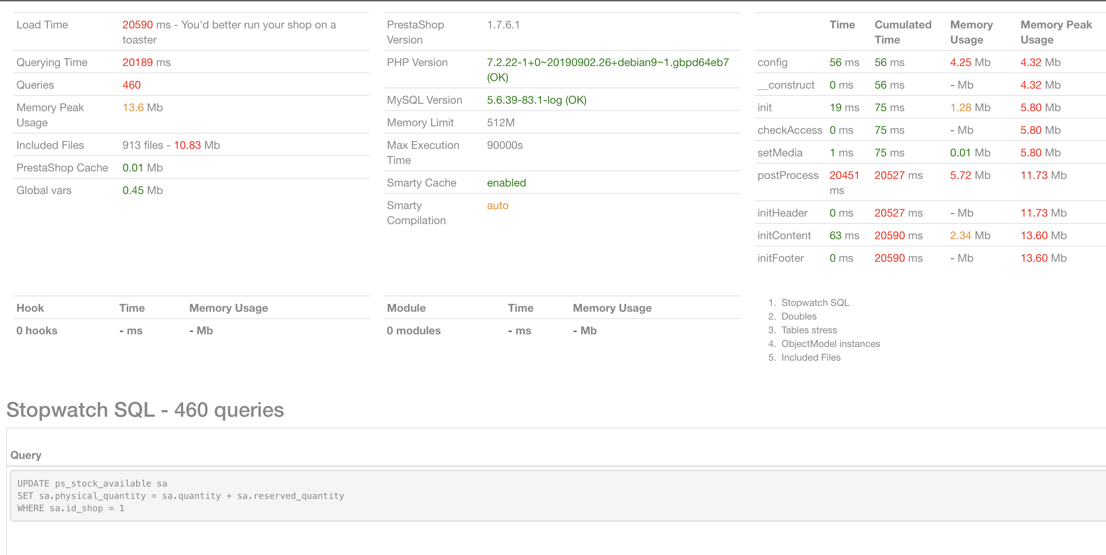Screen dimensions: 1106x555
Task: Click the Smarty Cache enabled value
Action: tap(506, 183)
